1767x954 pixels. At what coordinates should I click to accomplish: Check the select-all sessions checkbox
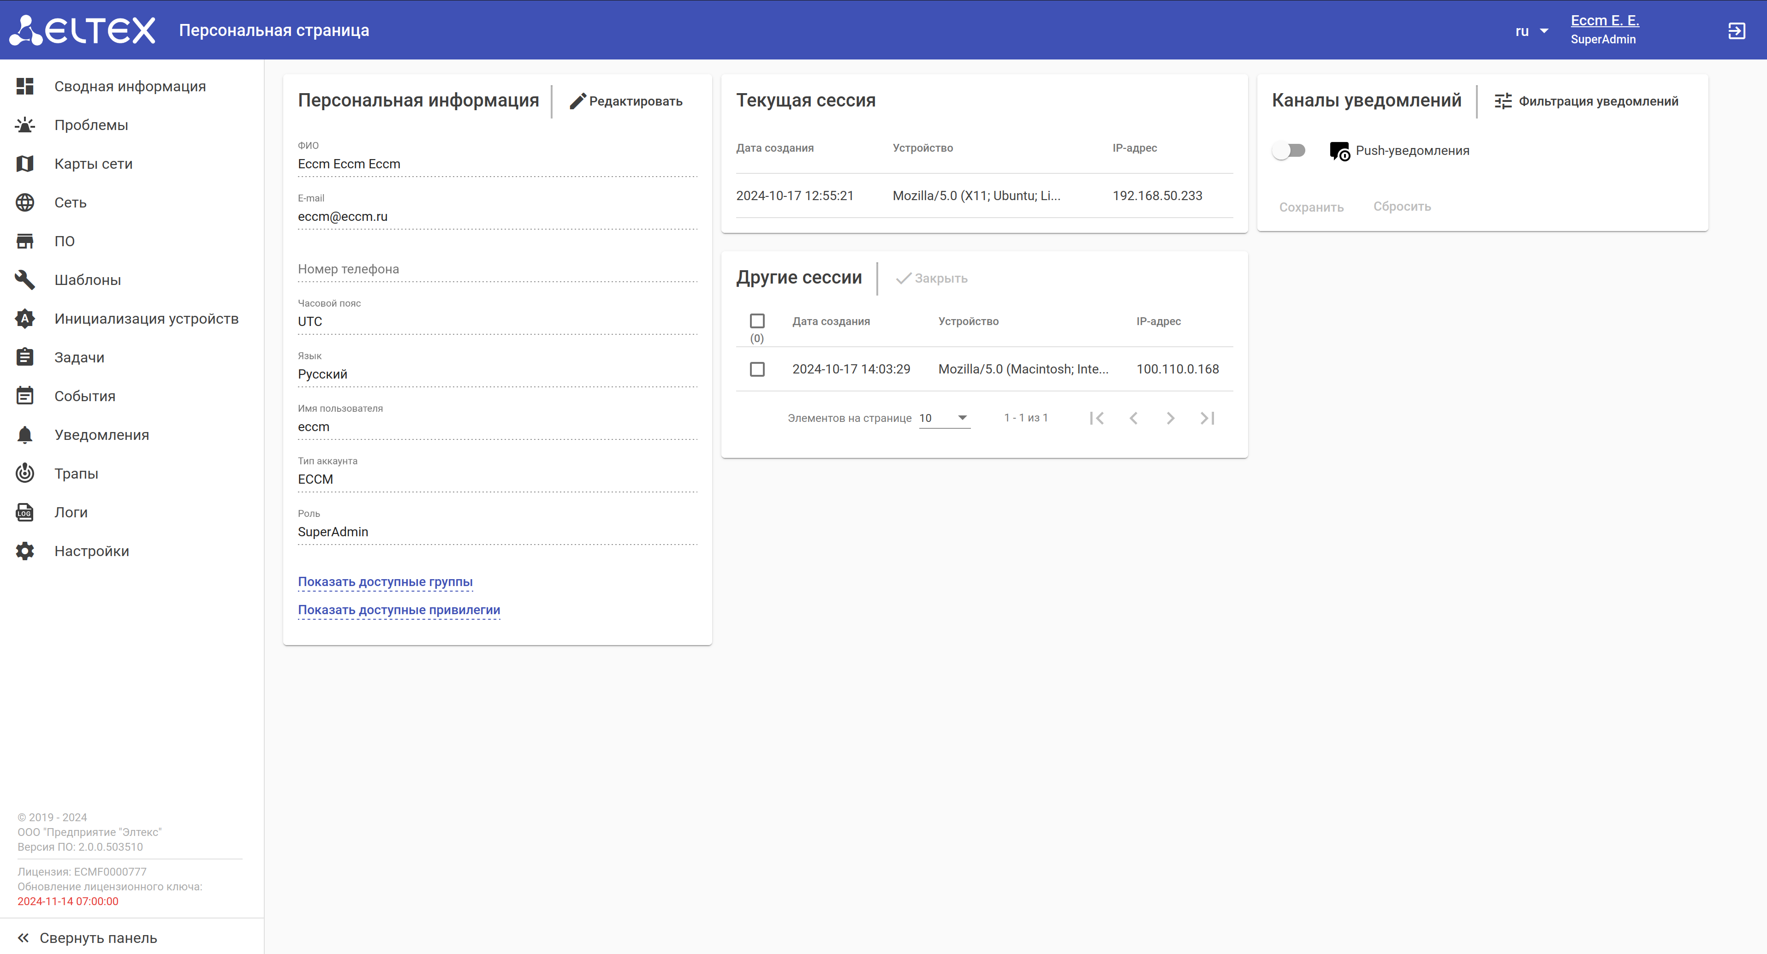pyautogui.click(x=756, y=321)
